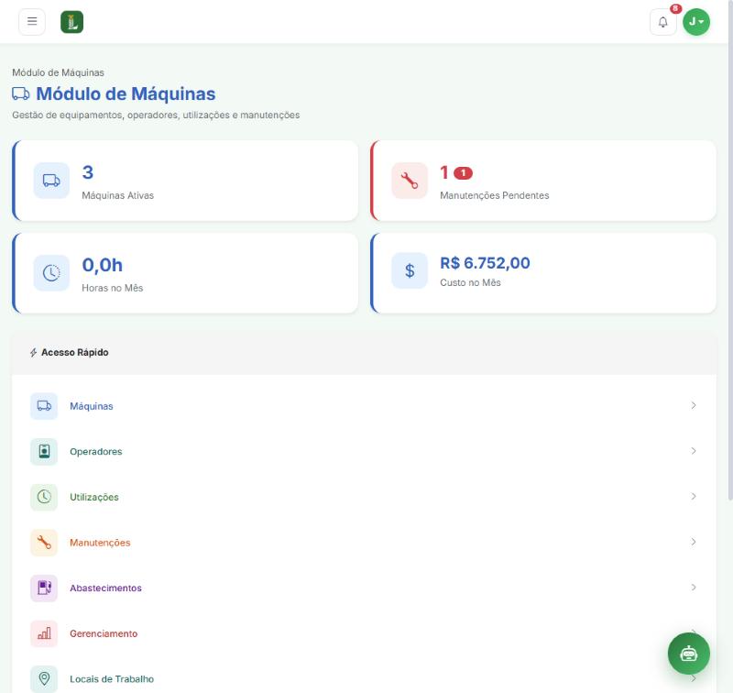This screenshot has width=733, height=693.
Task: Click the dollar icon in Custo no Mês card
Action: [410, 270]
